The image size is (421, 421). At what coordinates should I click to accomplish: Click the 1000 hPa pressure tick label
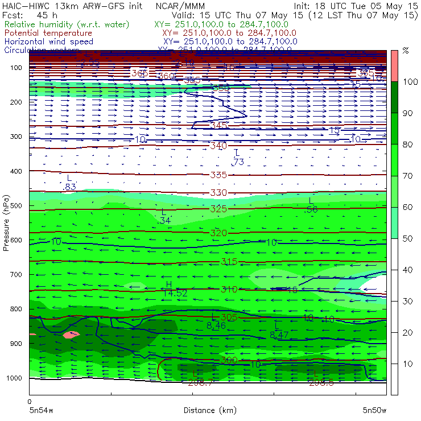coord(14,378)
